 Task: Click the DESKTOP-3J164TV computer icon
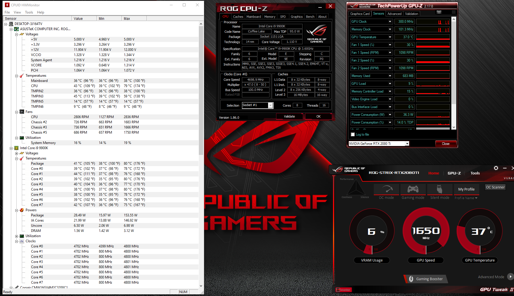[11, 24]
